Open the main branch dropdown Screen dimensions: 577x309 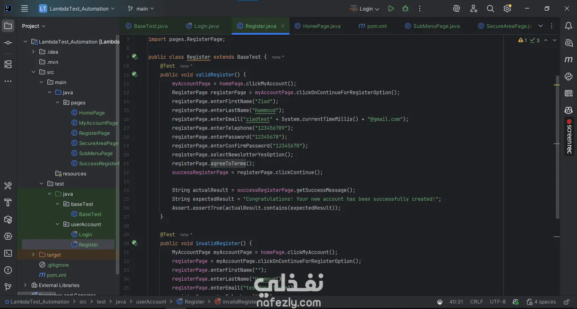tap(141, 8)
